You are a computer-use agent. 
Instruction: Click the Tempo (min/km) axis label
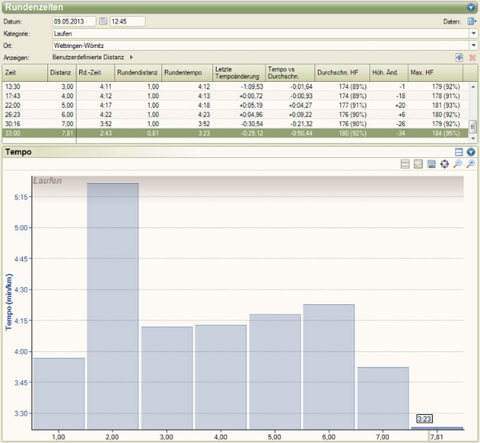coord(9,302)
